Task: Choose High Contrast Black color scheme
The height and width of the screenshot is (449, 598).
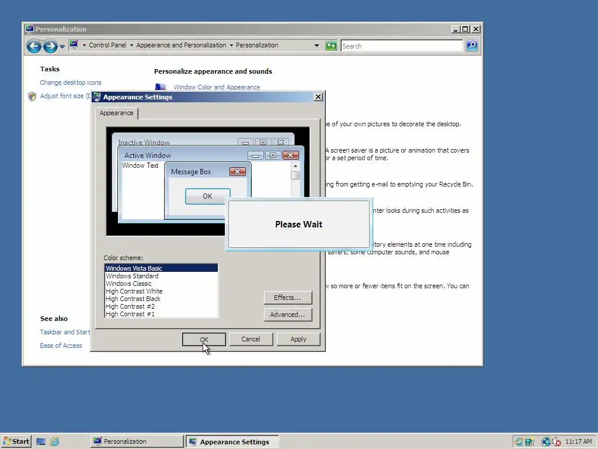Action: [x=161, y=299]
